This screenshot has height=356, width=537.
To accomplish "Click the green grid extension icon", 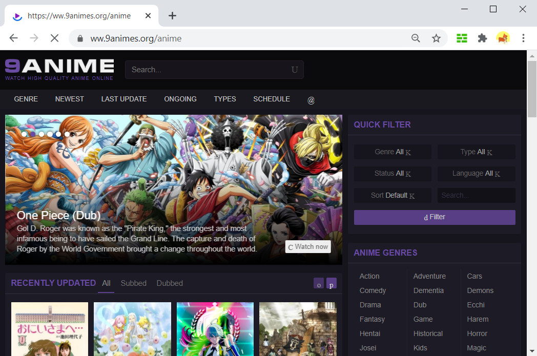I will point(462,38).
